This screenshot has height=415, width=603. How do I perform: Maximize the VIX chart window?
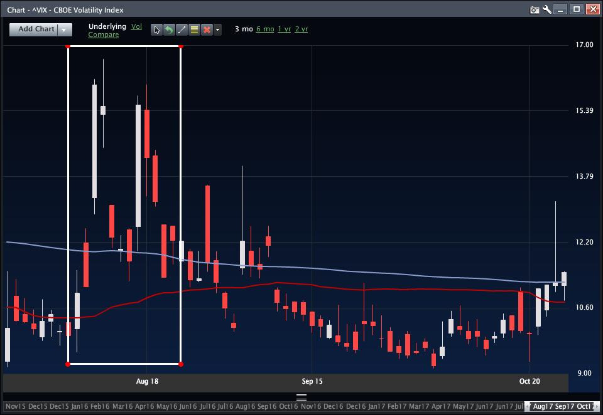(577, 9)
